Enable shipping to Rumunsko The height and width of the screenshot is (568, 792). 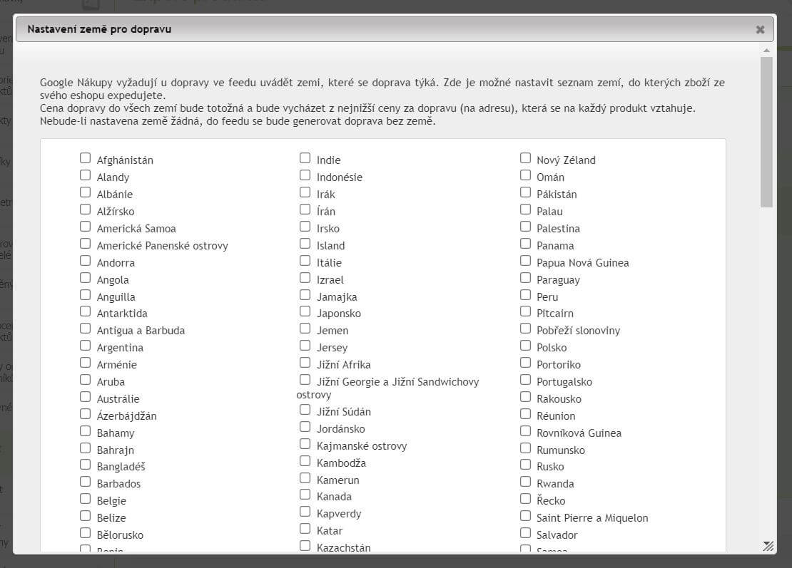(525, 449)
